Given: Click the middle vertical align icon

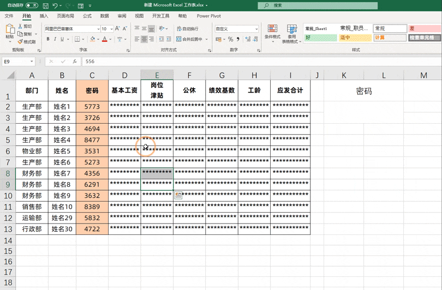Looking at the screenshot, I should click(x=144, y=28).
